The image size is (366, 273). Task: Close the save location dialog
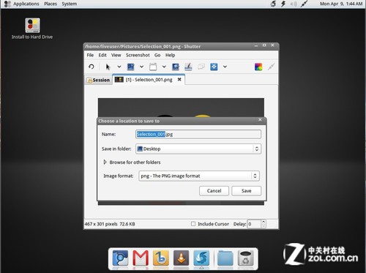pos(260,119)
